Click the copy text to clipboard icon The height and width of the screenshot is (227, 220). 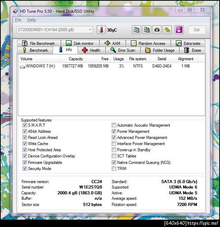click(136, 30)
